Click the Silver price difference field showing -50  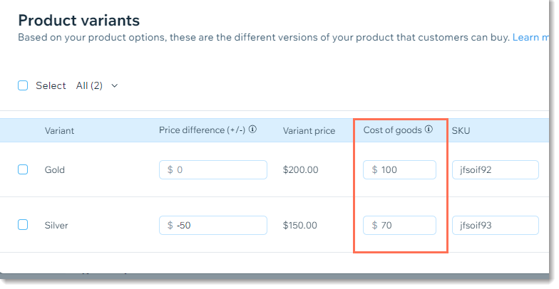click(212, 225)
